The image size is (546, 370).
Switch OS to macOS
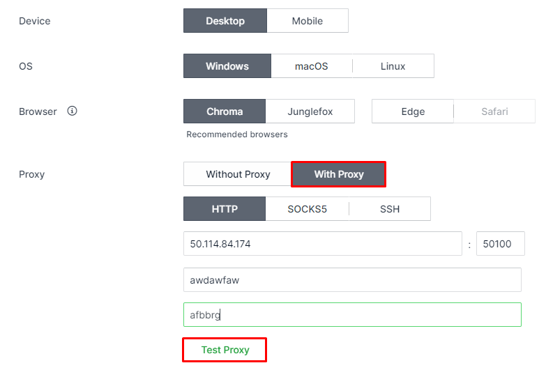tap(312, 66)
